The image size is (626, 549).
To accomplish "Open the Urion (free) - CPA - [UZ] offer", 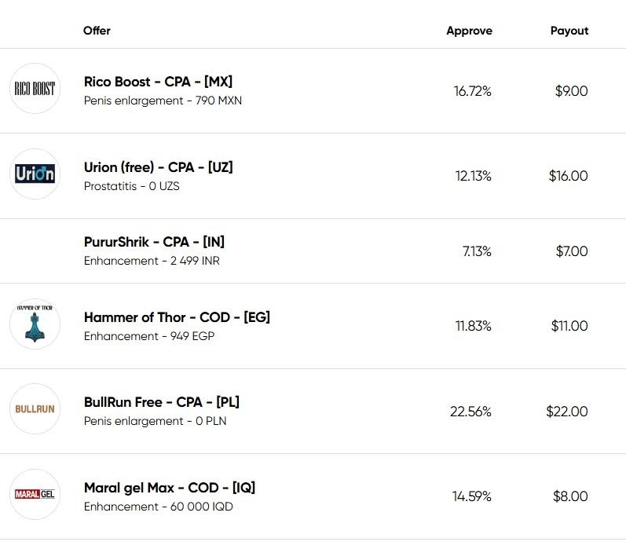I will click(158, 167).
